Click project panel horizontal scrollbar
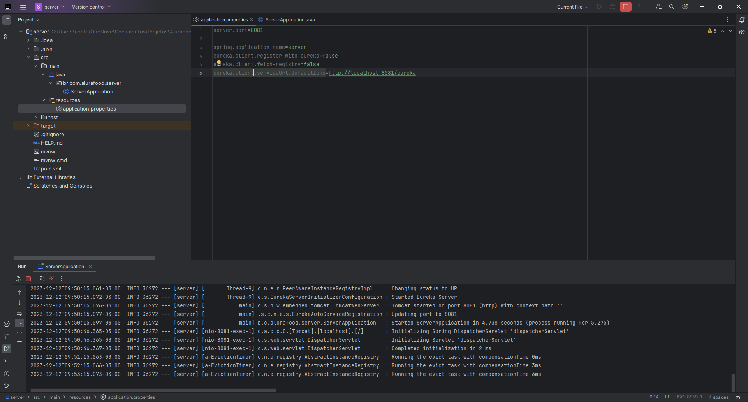Image resolution: width=748 pixels, height=402 pixels. pos(84,258)
